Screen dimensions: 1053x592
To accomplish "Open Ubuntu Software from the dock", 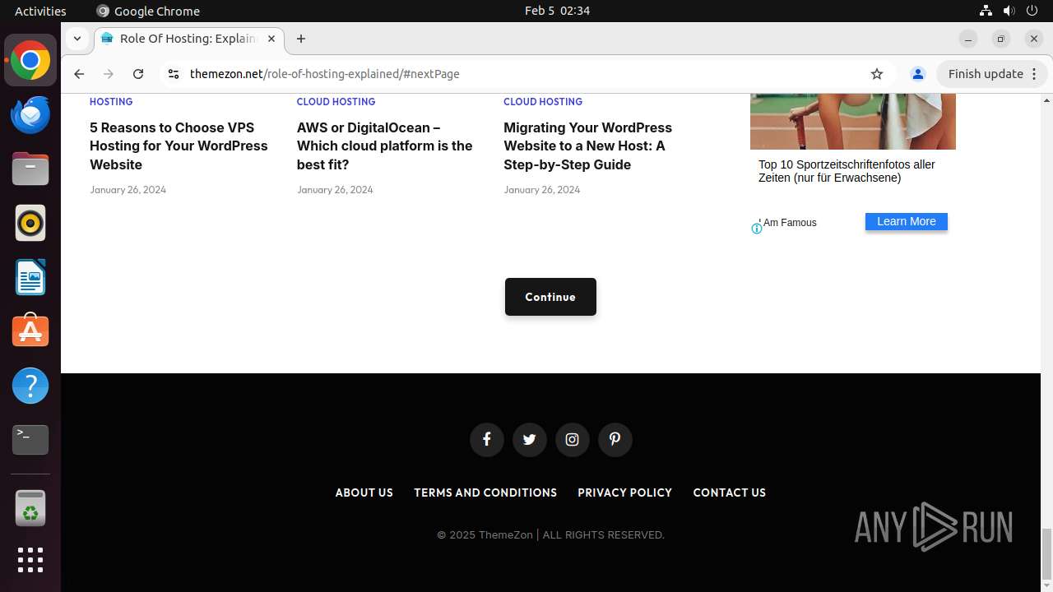I will 30,331.
